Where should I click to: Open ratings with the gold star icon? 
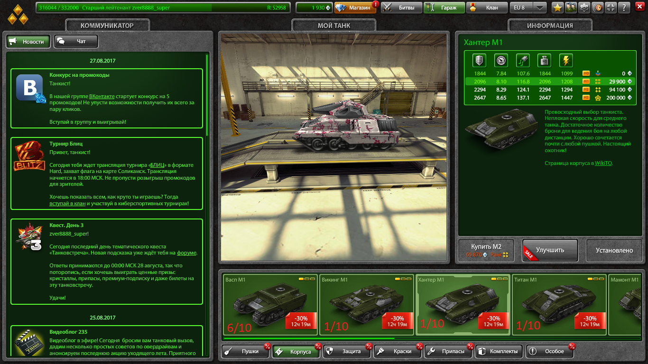(557, 8)
